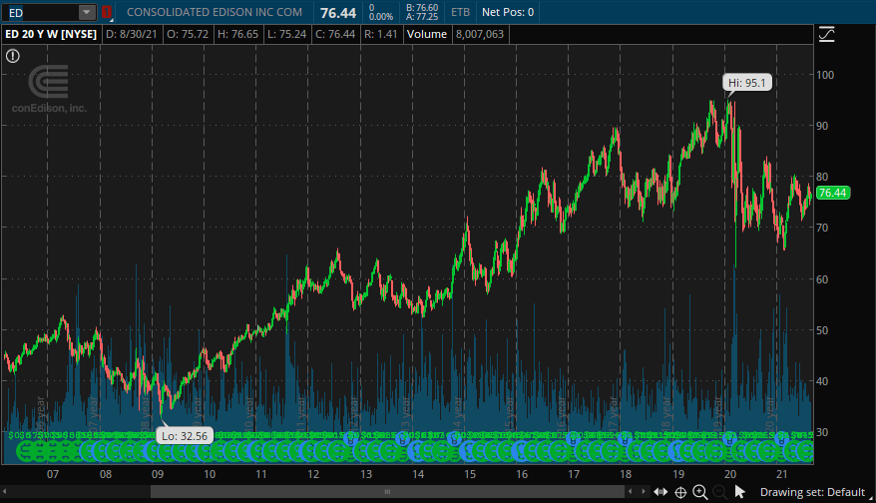Click the last price 76.44 in header
Screen dimensions: 876x503
point(338,13)
